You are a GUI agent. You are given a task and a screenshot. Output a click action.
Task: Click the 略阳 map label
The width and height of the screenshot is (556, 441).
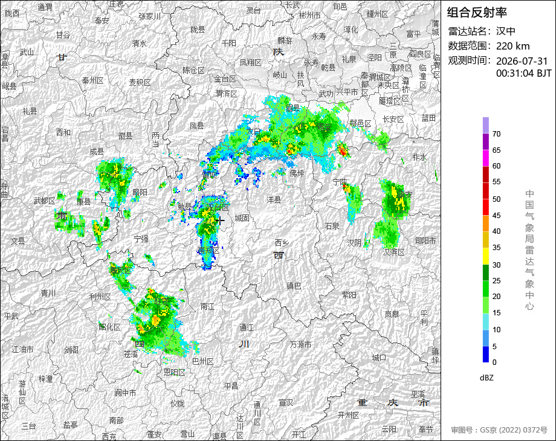pyautogui.click(x=140, y=192)
